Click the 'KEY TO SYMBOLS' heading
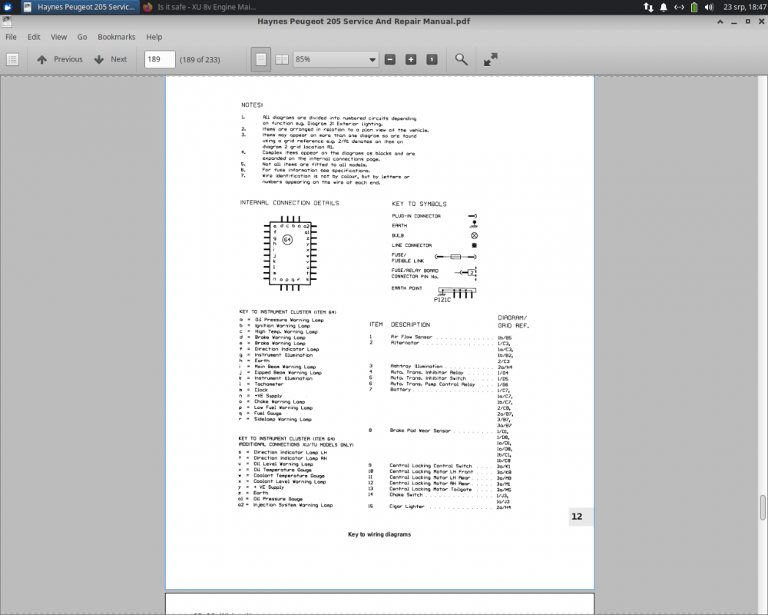The image size is (768, 615). click(419, 204)
